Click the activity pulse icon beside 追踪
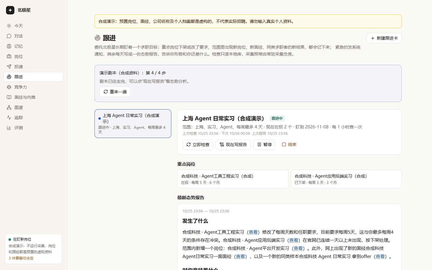The width and height of the screenshot is (432, 270). tap(9, 118)
